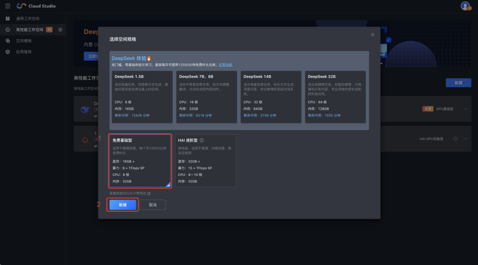
Task: Select the DeepSeek 14B spec card
Action: [x=271, y=97]
